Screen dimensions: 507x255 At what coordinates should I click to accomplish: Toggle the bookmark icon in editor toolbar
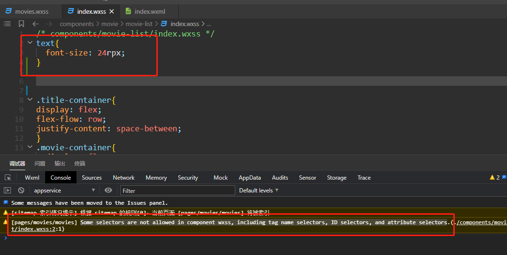[21, 24]
